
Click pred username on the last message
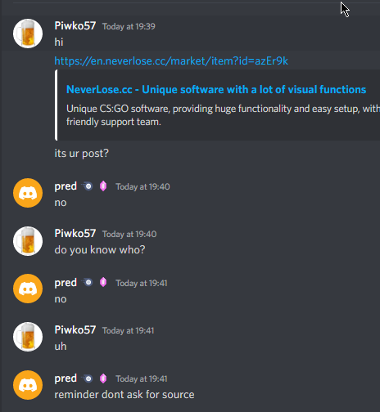pyautogui.click(x=66, y=378)
